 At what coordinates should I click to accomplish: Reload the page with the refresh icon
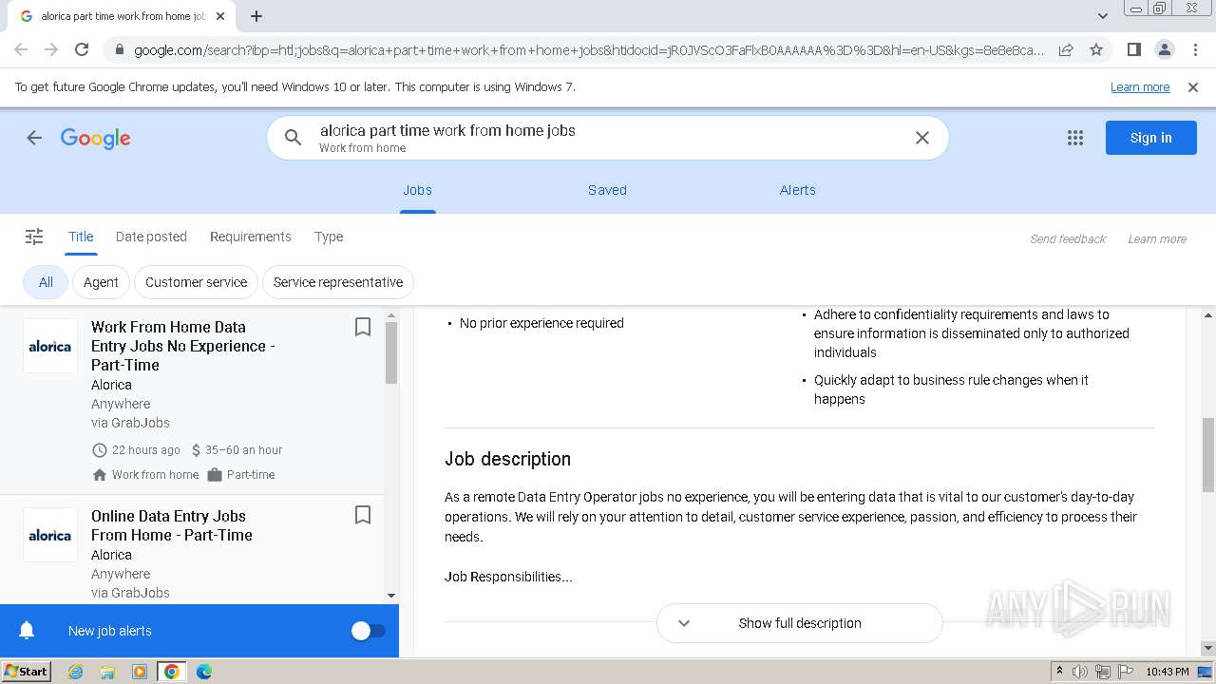82,49
